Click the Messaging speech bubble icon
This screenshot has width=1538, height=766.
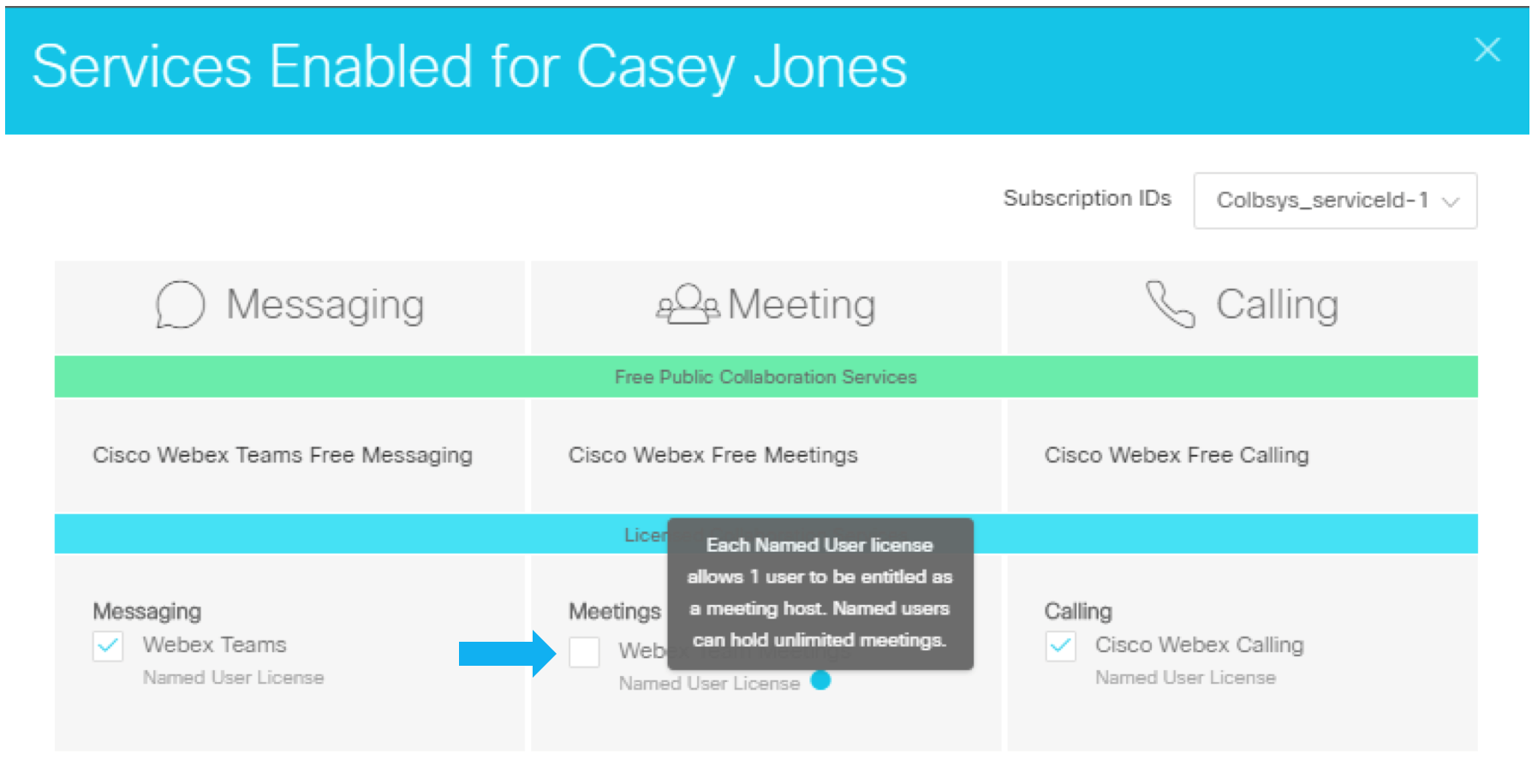point(180,304)
